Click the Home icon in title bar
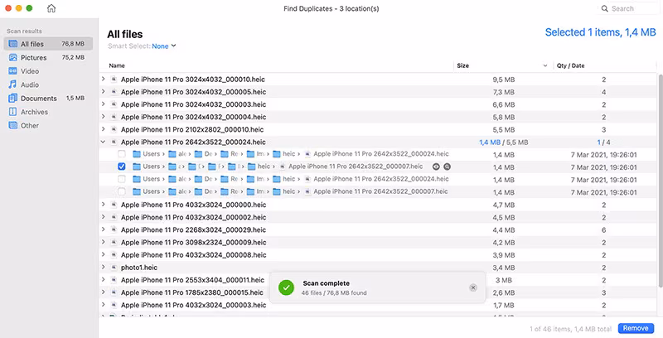 pos(51,9)
